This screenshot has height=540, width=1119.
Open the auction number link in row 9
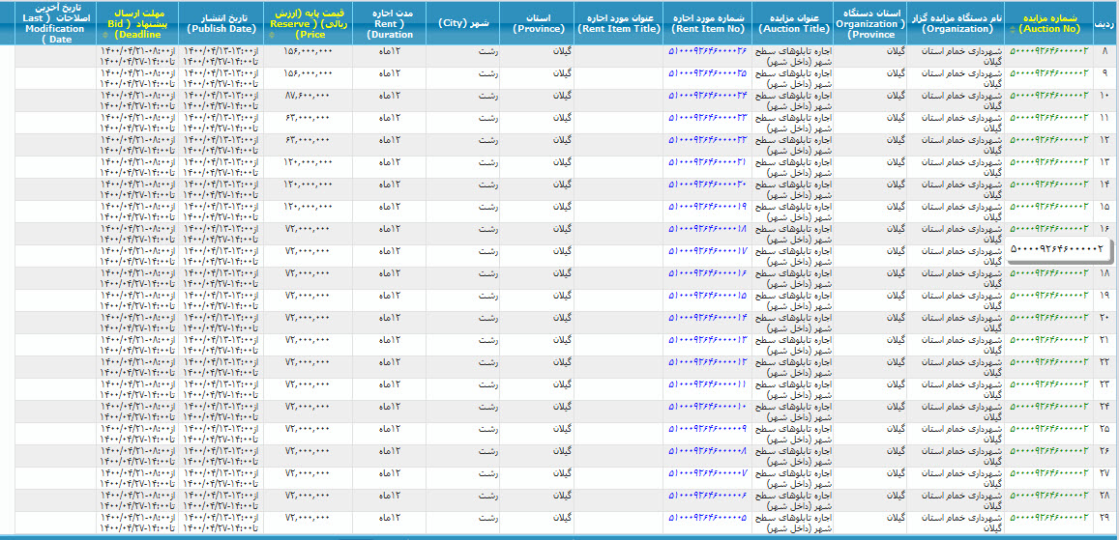pyautogui.click(x=1047, y=72)
